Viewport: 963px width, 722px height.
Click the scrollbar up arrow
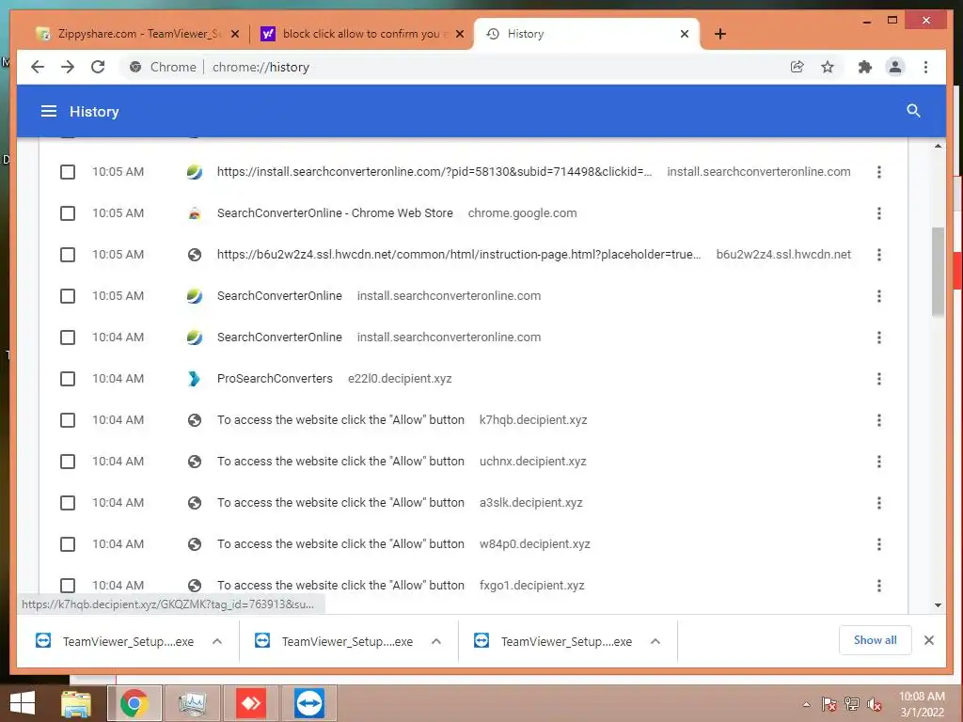[x=938, y=146]
